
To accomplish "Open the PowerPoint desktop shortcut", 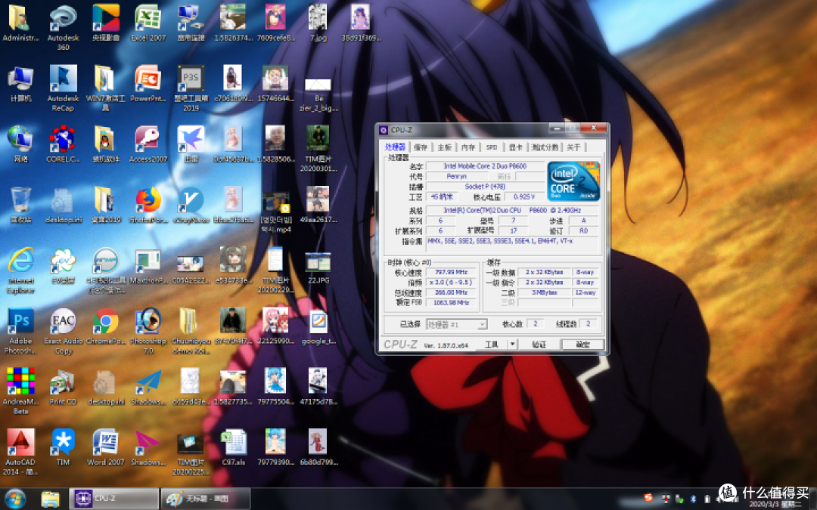I will [x=148, y=83].
